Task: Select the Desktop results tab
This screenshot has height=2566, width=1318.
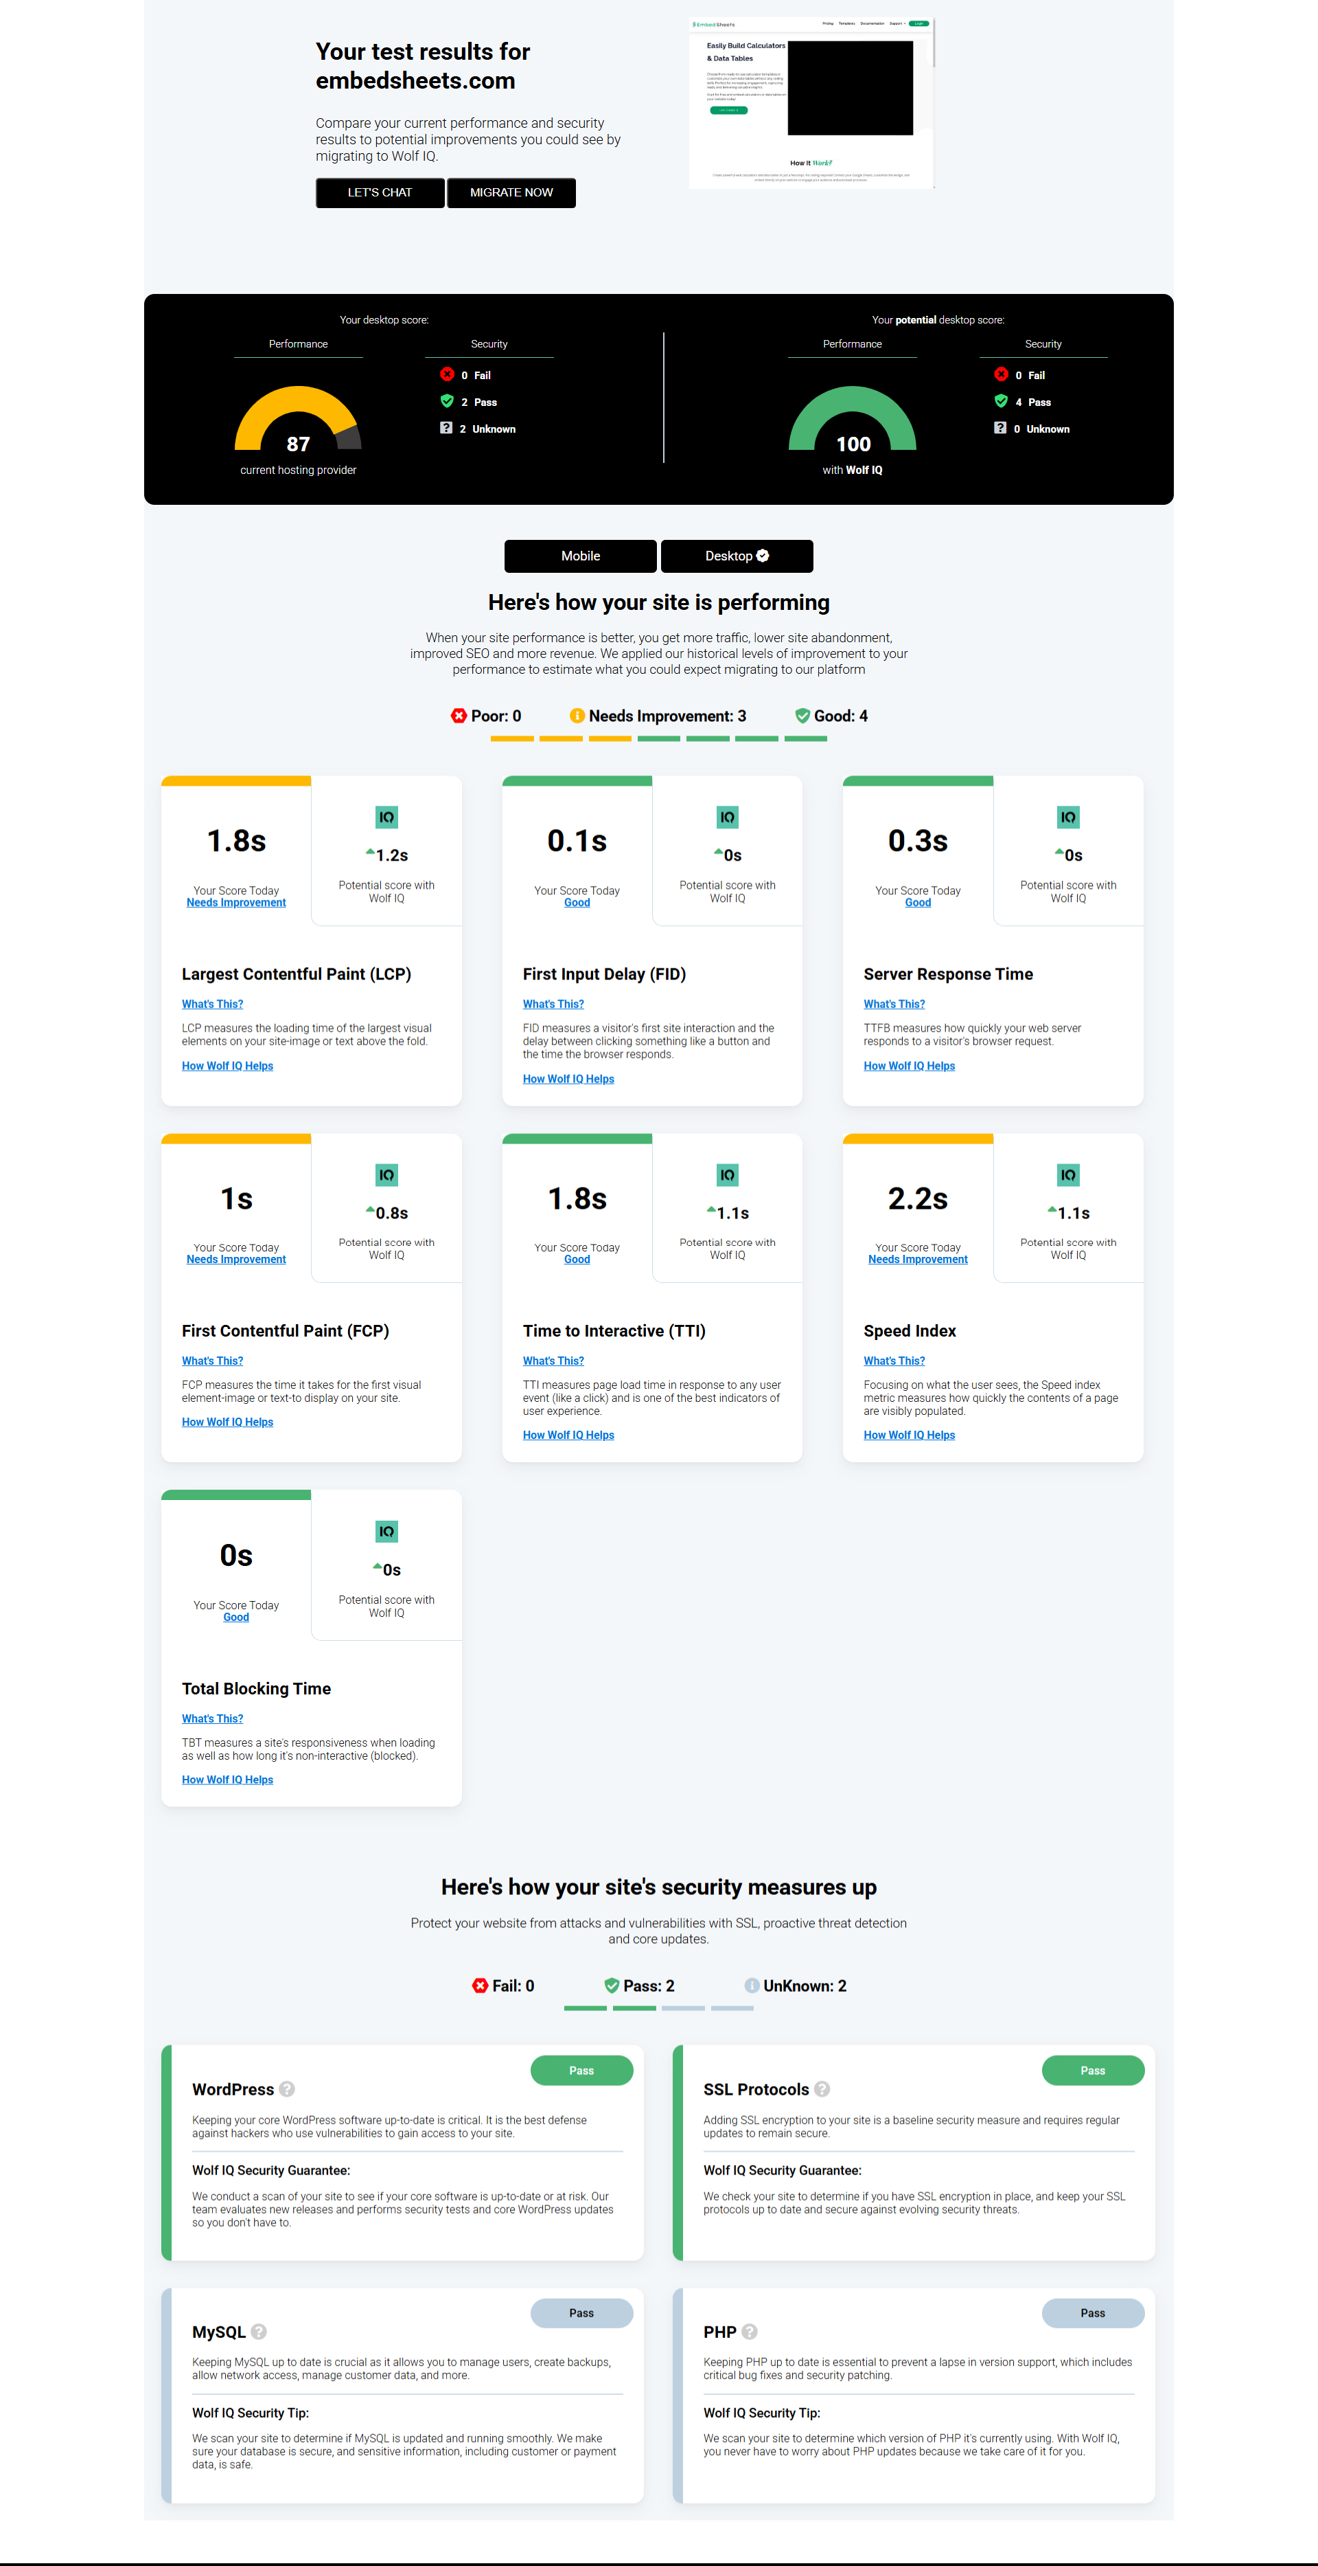Action: [737, 556]
